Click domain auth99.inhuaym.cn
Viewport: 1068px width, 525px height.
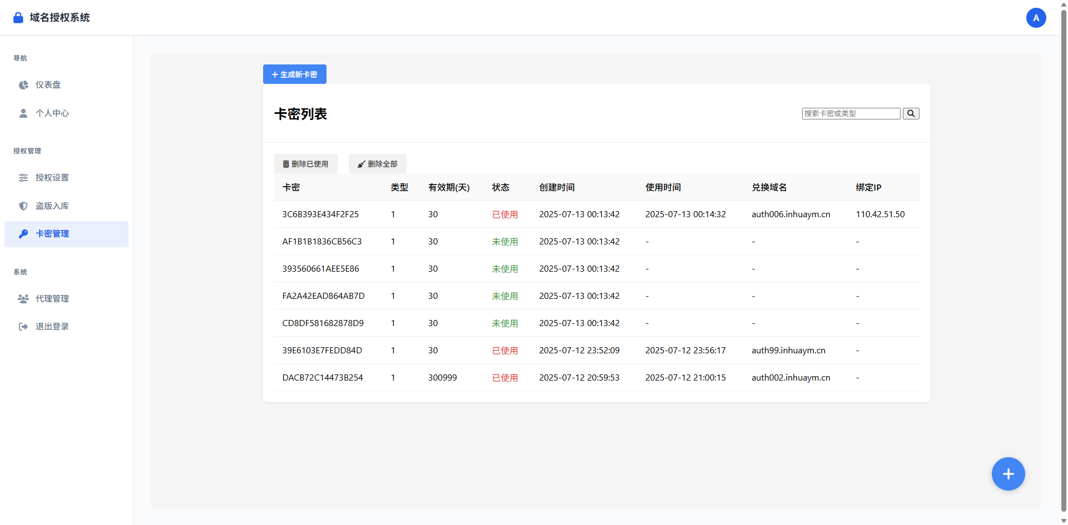click(x=788, y=351)
